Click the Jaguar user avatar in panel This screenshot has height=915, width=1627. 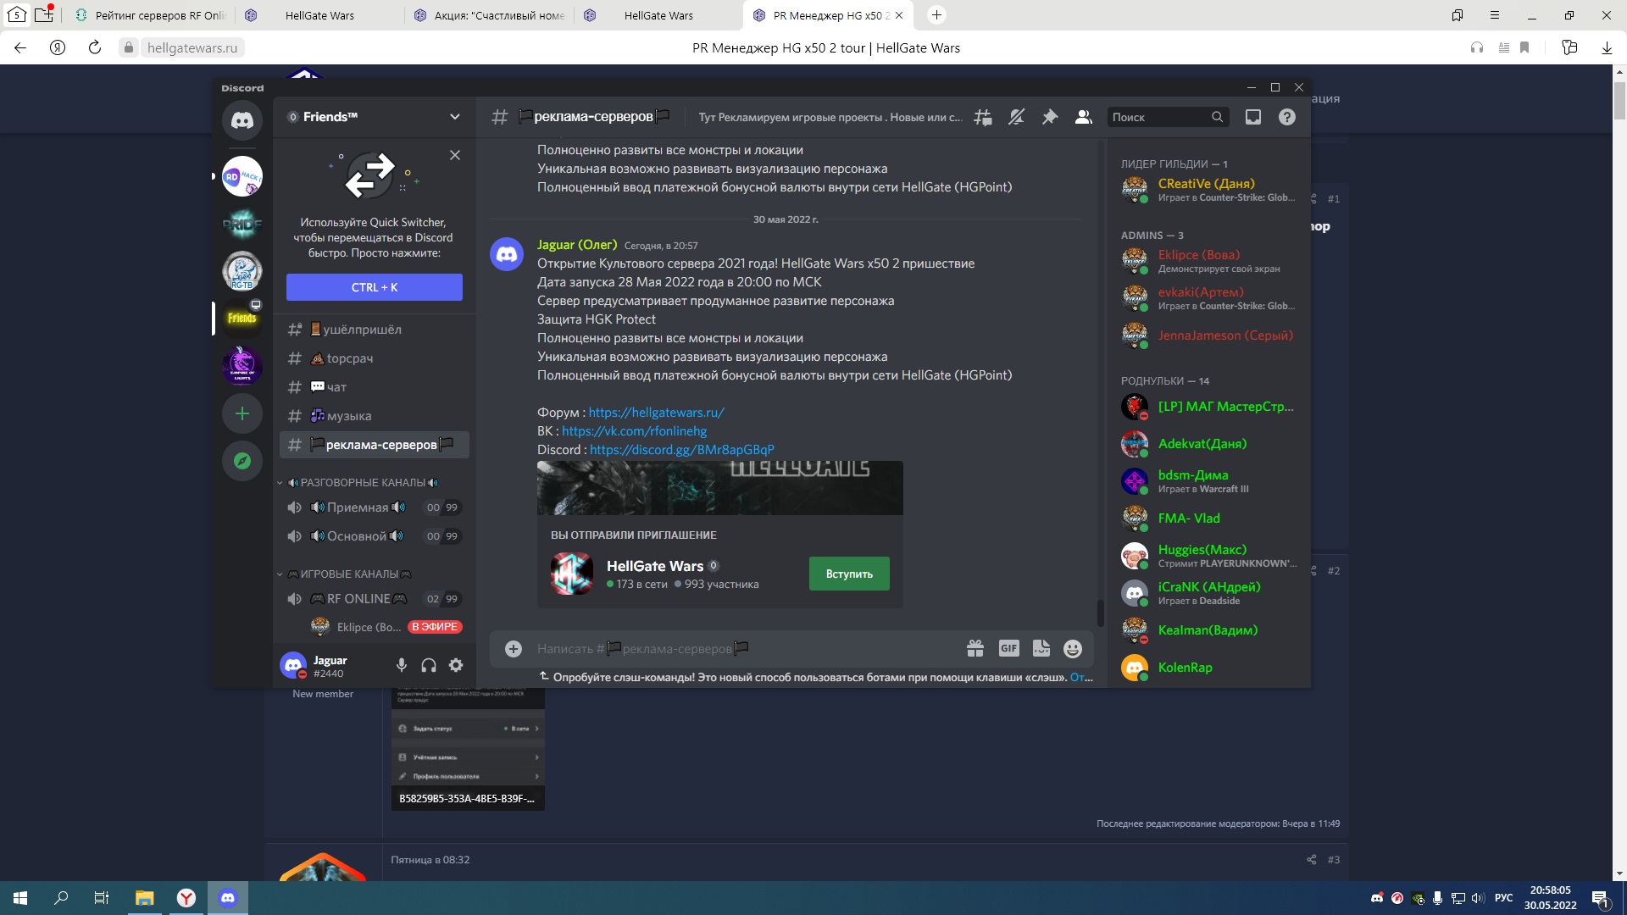(293, 666)
